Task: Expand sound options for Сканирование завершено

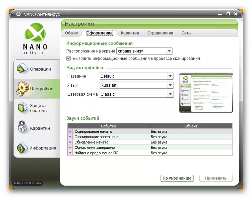Action: click(x=70, y=137)
